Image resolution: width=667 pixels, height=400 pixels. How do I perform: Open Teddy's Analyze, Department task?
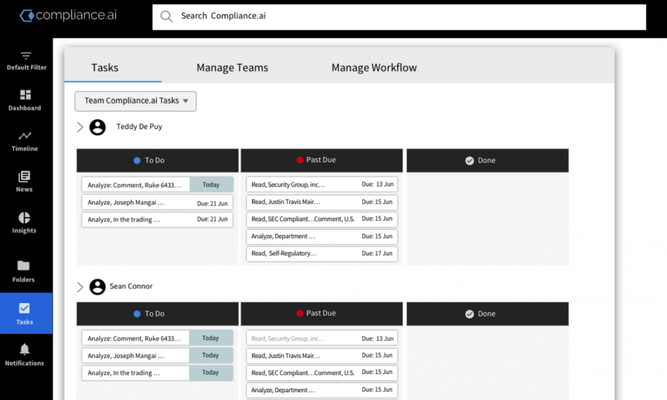[x=322, y=236]
